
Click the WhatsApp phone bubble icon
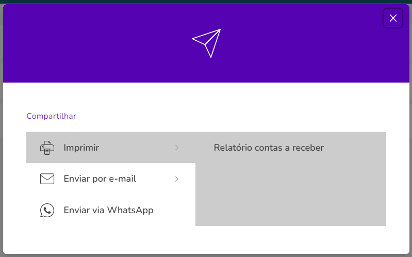47,210
